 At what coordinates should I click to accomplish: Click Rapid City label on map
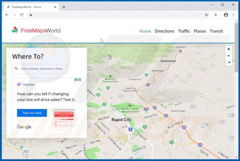121,119
